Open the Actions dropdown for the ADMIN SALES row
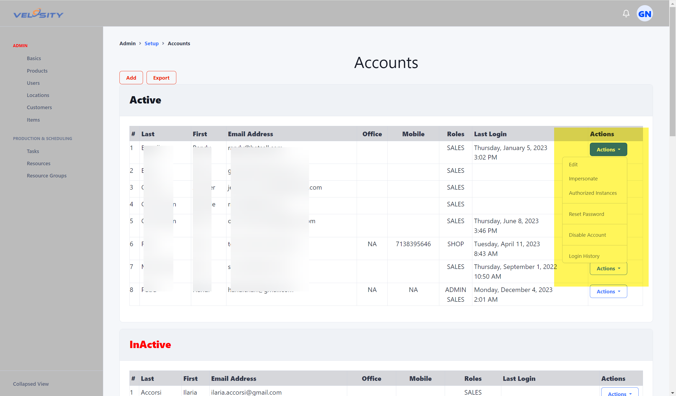 click(x=608, y=291)
